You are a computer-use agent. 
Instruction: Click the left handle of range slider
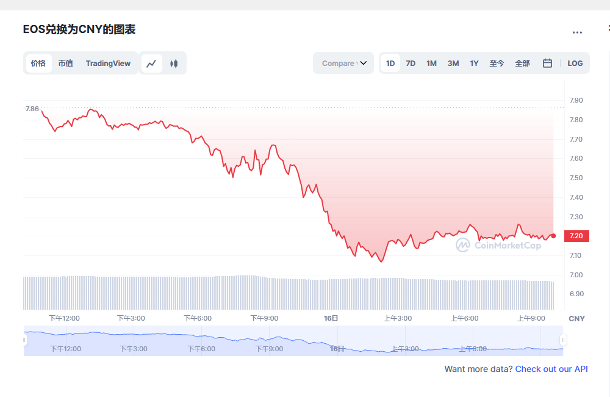click(25, 340)
